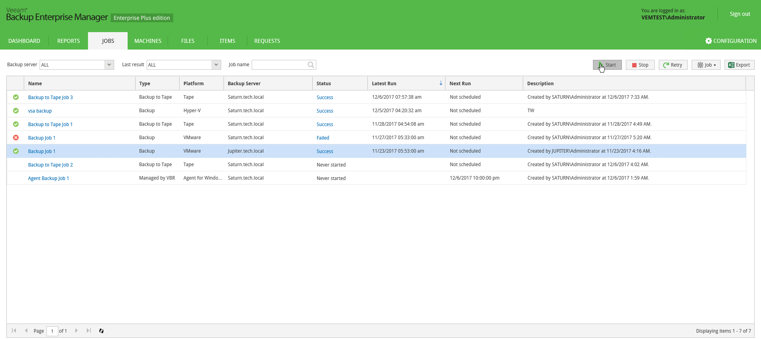
Task: Open the Job dropdown menu
Action: coord(706,65)
